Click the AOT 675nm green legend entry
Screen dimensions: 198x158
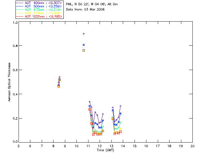[x=39, y=10]
